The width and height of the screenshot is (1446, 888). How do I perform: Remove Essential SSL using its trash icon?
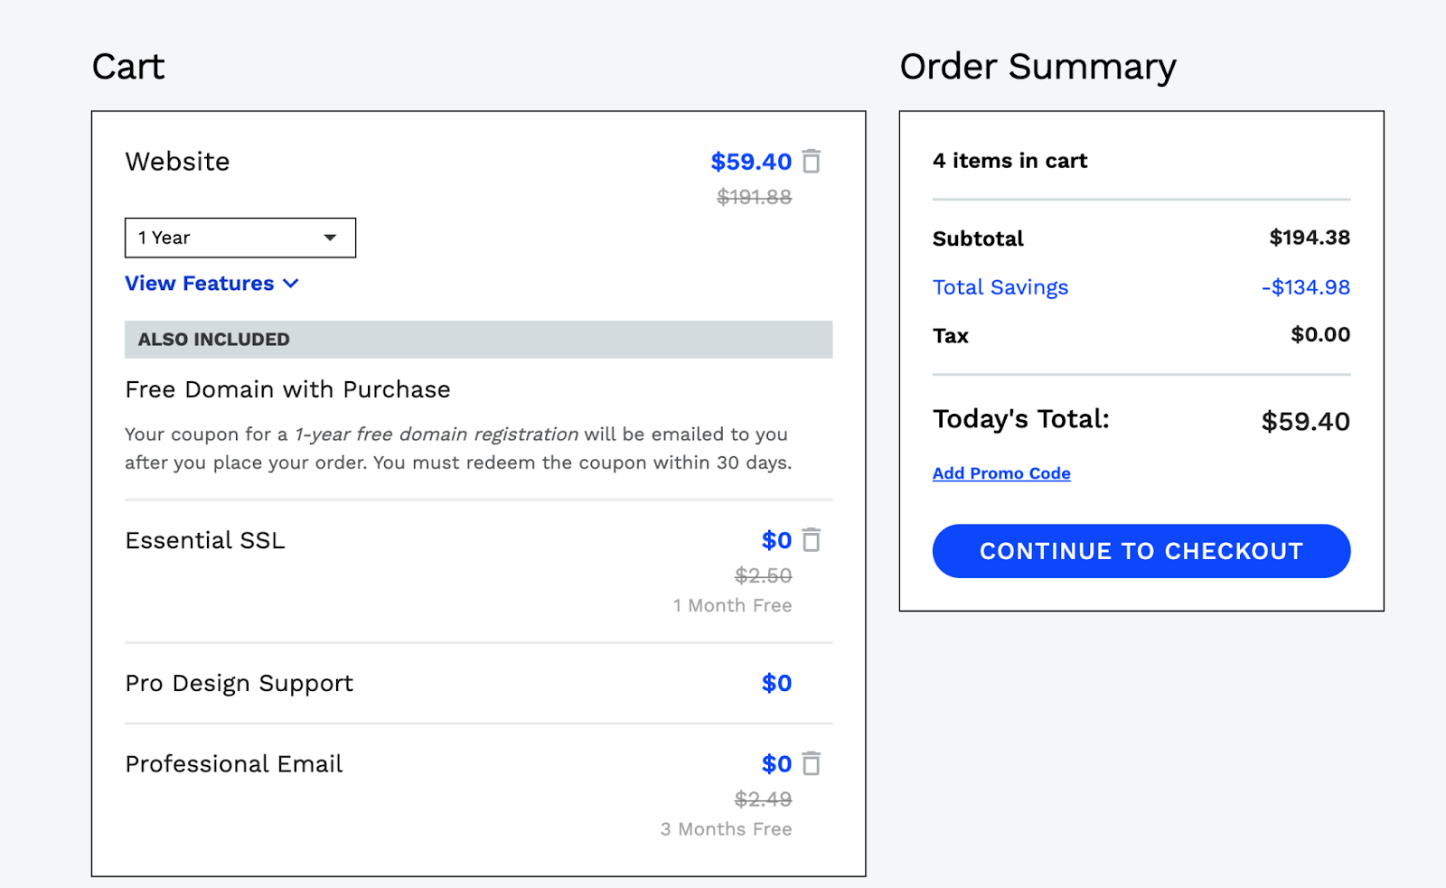pos(812,540)
